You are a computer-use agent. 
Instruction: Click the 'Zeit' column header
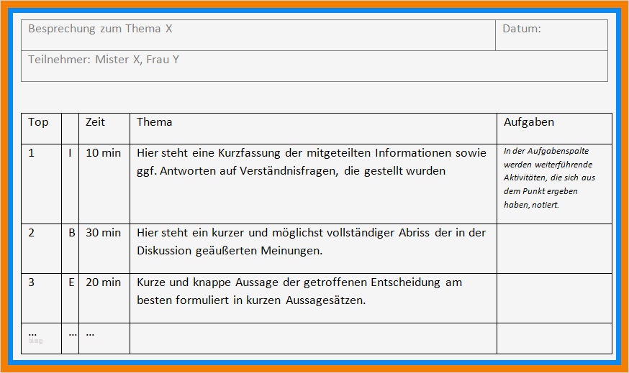point(104,129)
